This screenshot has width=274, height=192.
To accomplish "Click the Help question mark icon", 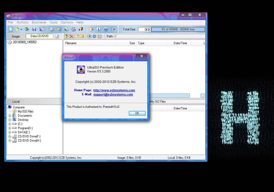I will point(106,29).
